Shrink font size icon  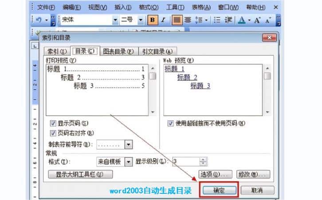tap(268, 20)
